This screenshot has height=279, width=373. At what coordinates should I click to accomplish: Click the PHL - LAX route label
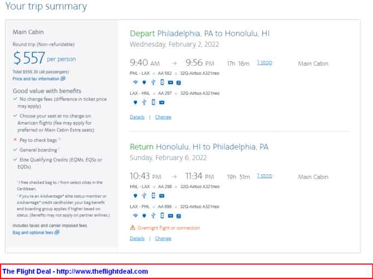tap(140, 73)
